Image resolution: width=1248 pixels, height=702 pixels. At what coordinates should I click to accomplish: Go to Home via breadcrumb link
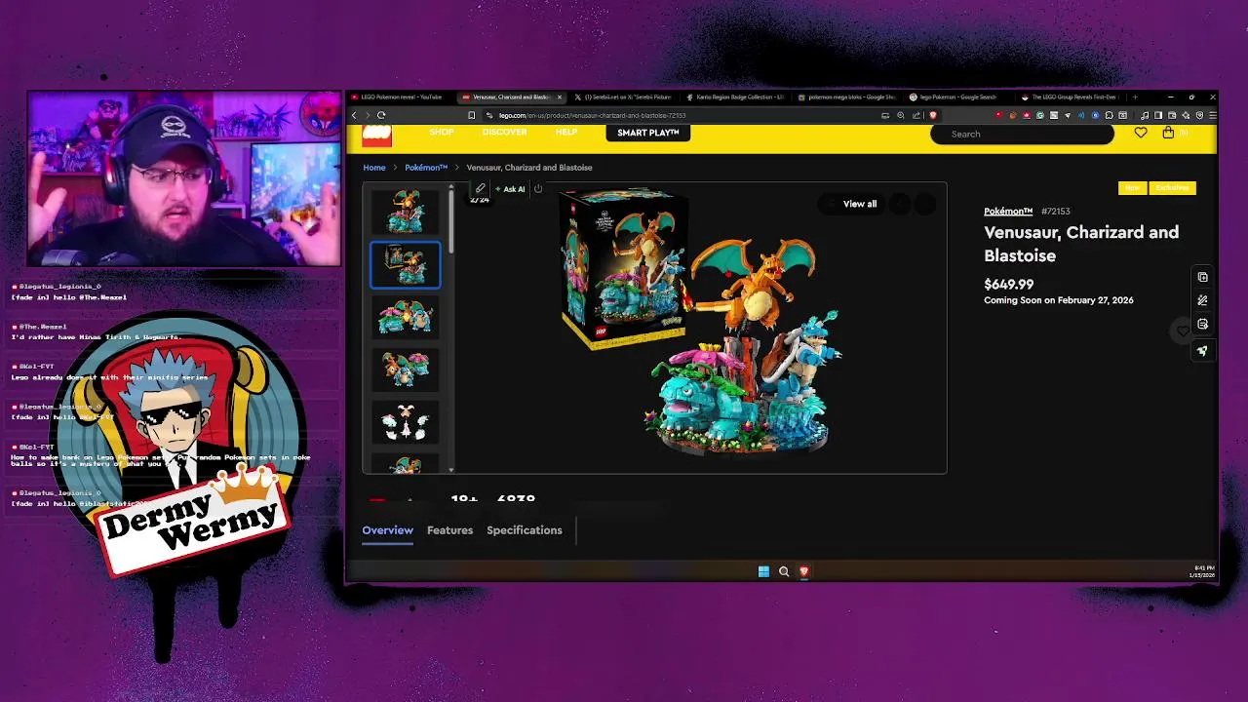click(x=374, y=168)
